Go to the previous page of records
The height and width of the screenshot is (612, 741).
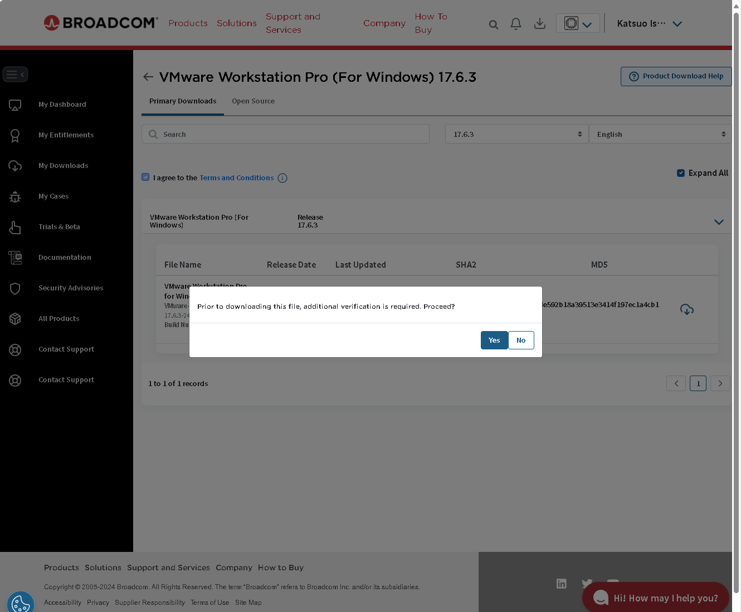(x=676, y=383)
